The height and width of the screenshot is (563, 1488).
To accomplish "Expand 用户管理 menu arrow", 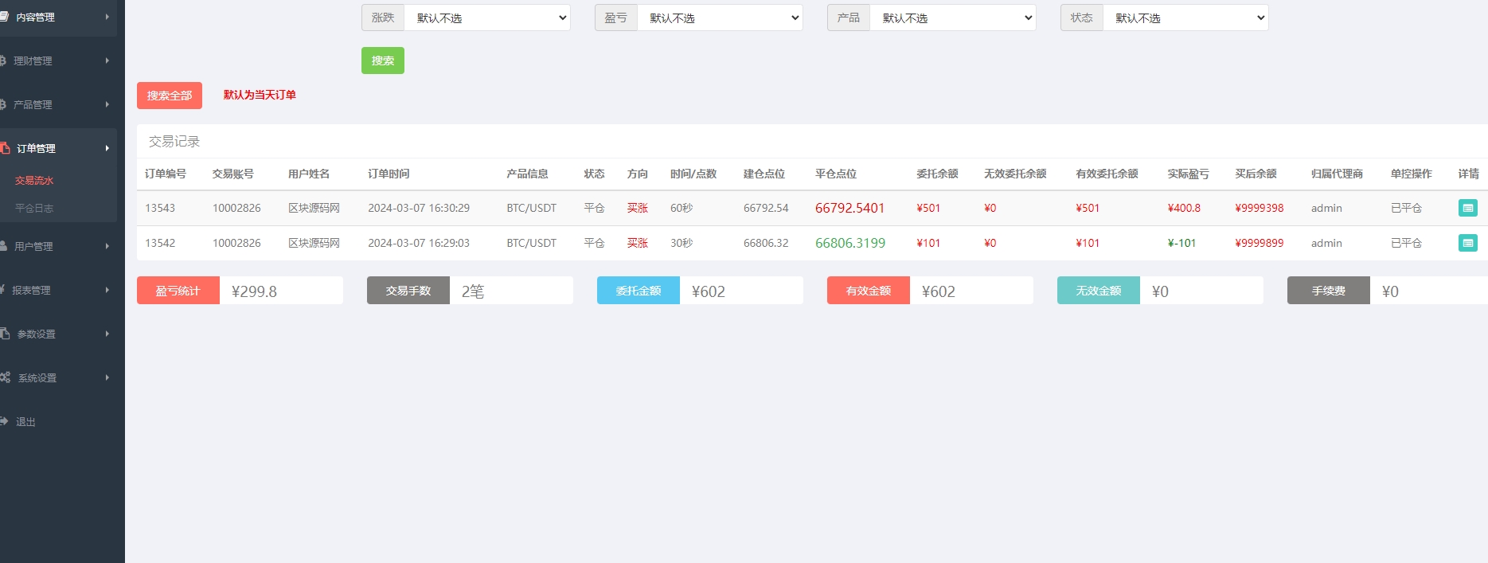I will [107, 246].
